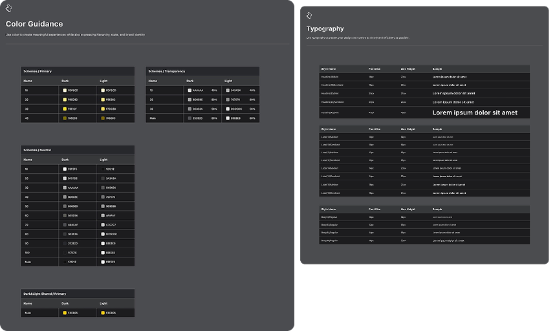Select the Typography page title
This screenshot has height=331, width=555.
(x=325, y=28)
